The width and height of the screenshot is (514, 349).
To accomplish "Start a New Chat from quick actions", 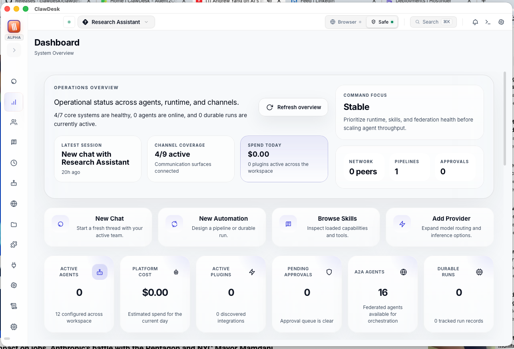I will [98, 227].
